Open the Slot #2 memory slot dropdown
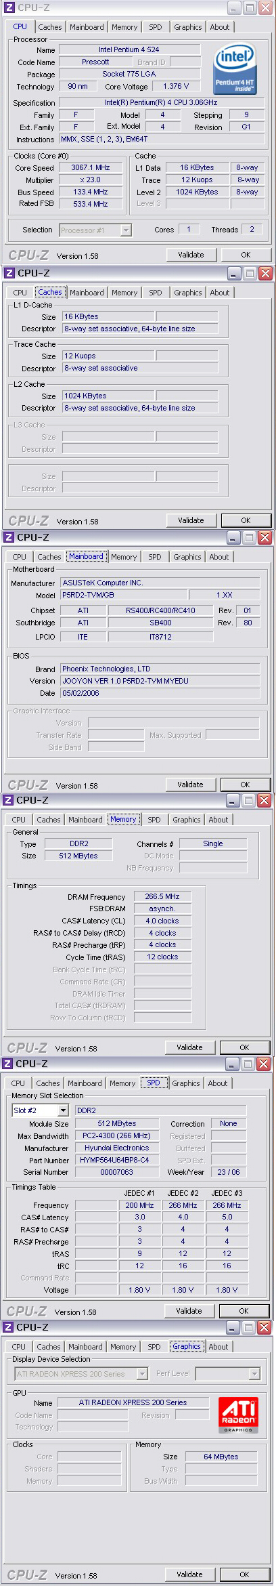The height and width of the screenshot is (1586, 276). pos(63,1110)
